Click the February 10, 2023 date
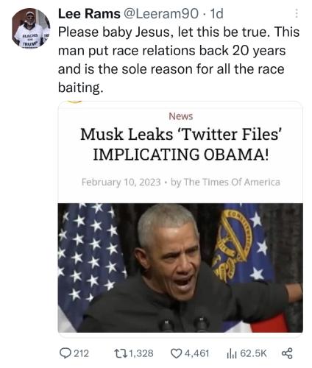This screenshot has width=312, height=368. (121, 183)
